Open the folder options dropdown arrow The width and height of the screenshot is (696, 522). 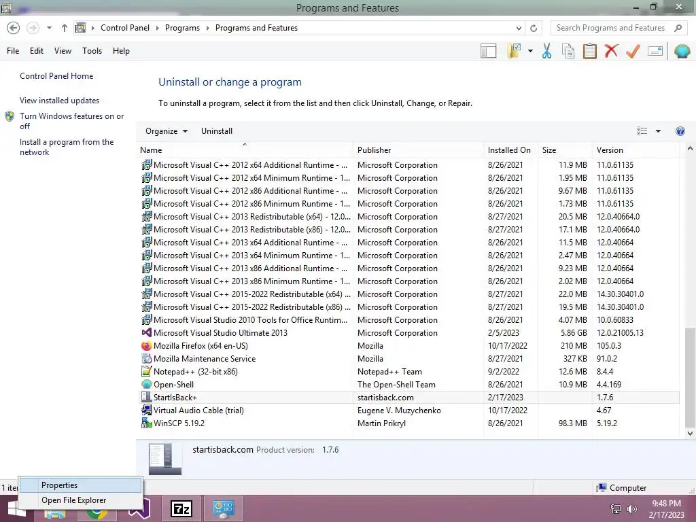pos(530,51)
